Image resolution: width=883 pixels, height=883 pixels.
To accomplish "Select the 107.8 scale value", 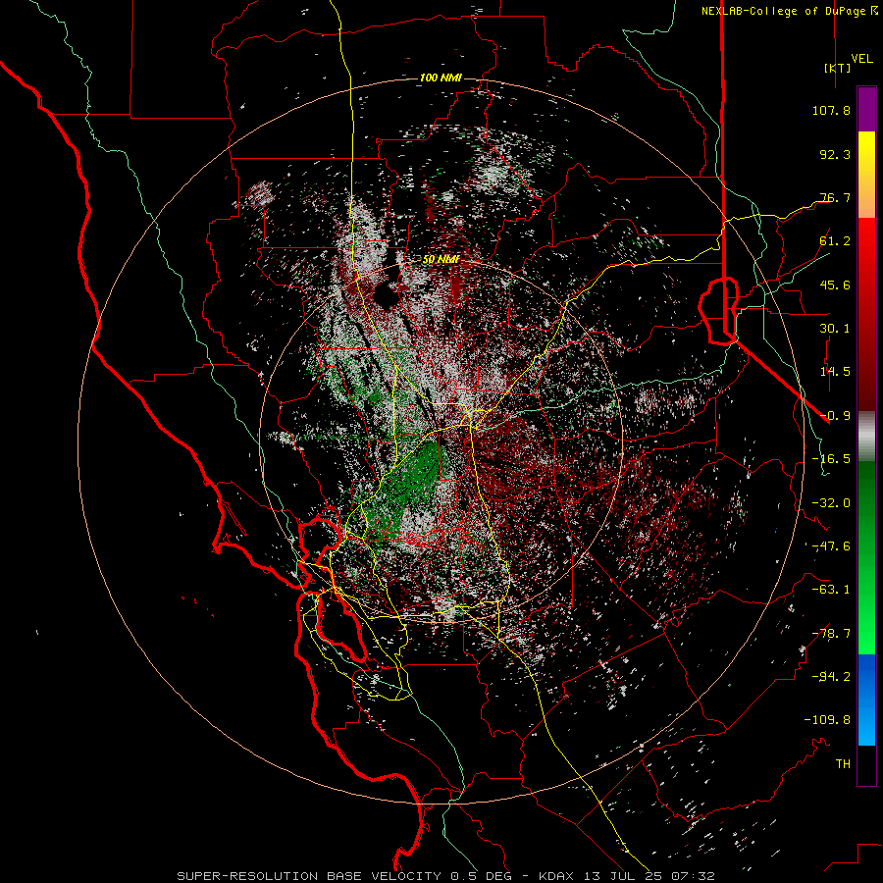I will pyautogui.click(x=831, y=110).
